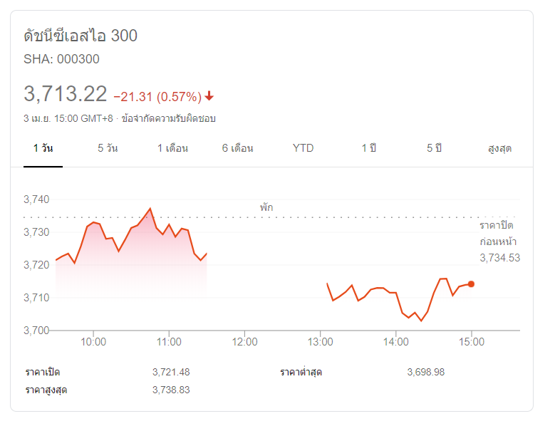
Task: Click the −21.31 (0.57%) change value
Action: 157,96
